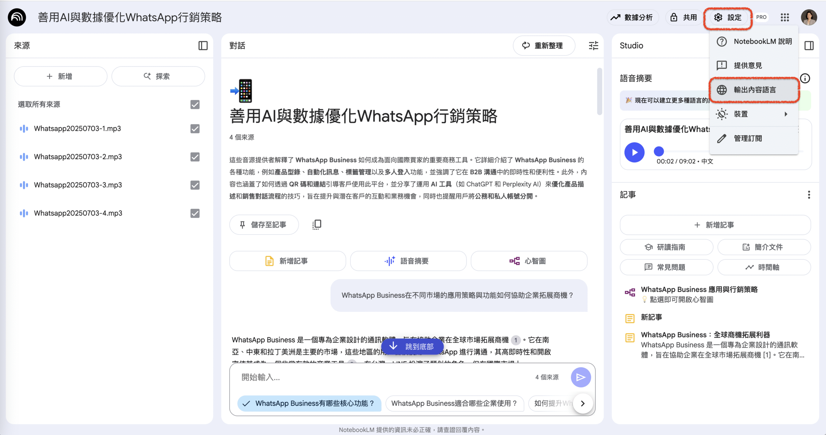Select 提供意見 feedback menu item

pos(754,66)
